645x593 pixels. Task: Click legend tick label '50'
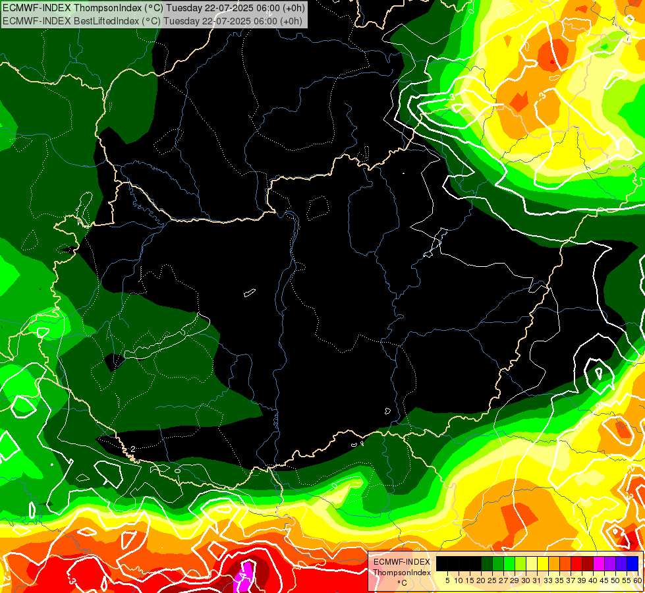tap(616, 580)
